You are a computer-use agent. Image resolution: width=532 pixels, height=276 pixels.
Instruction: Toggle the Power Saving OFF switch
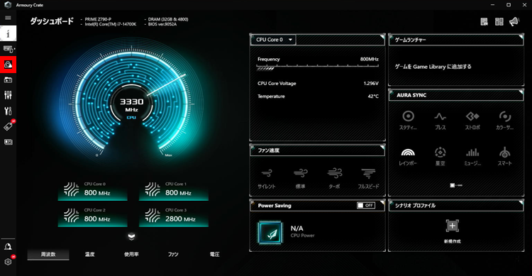point(366,205)
